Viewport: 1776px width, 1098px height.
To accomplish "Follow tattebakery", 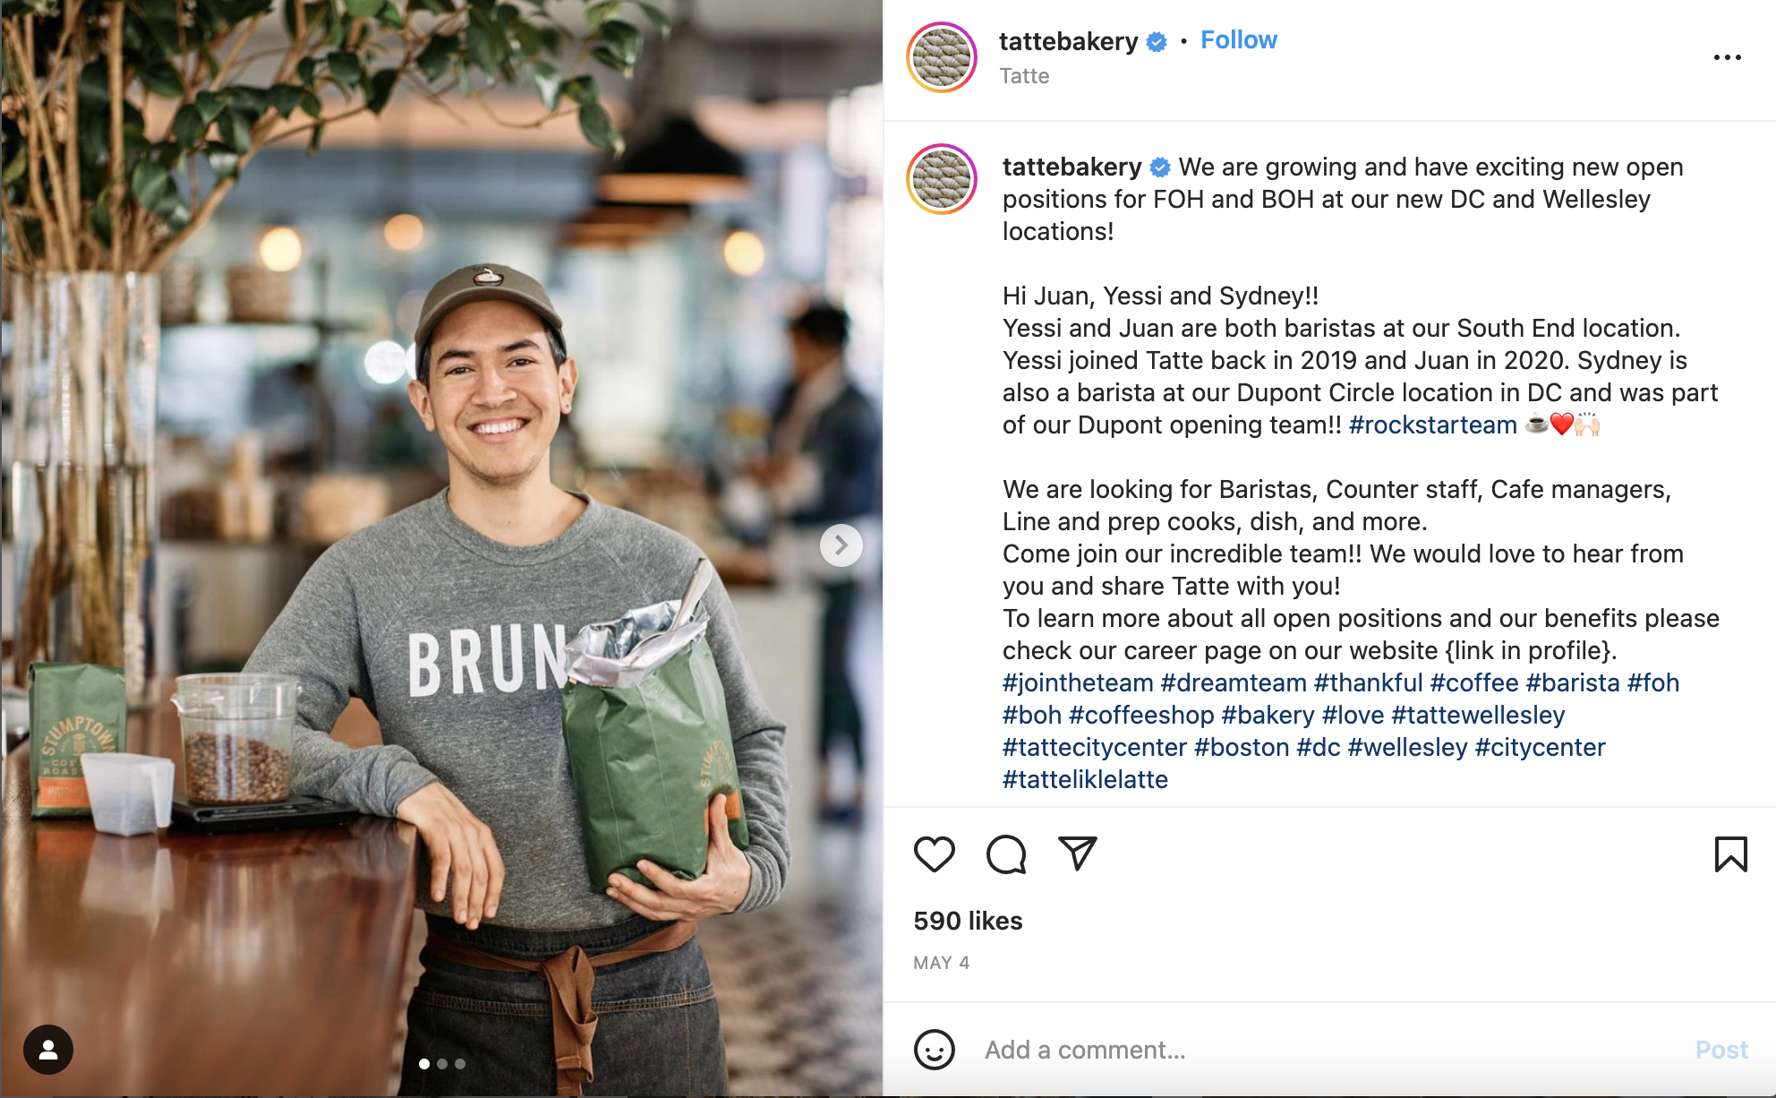I will pos(1239,40).
